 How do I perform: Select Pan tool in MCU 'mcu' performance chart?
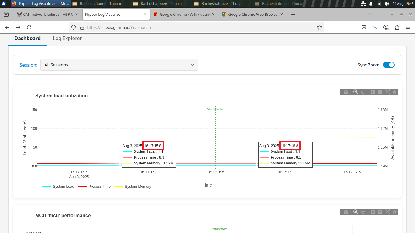[363, 212]
